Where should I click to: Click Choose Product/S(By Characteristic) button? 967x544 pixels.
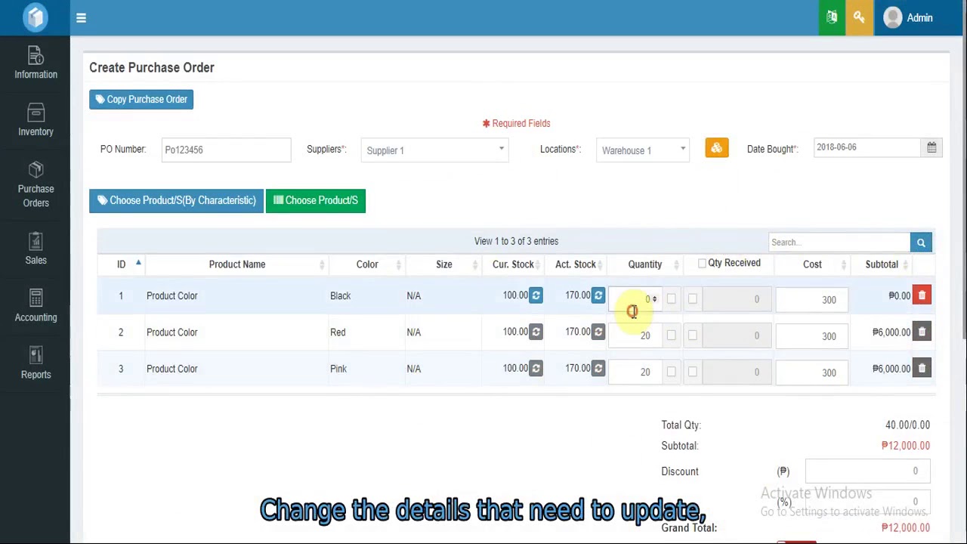point(176,200)
